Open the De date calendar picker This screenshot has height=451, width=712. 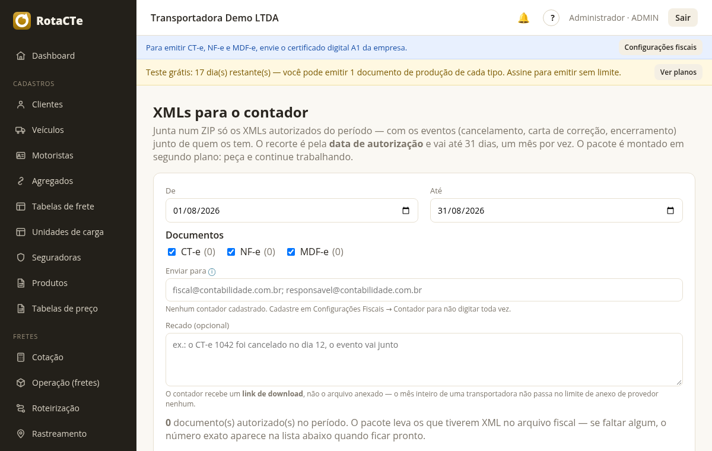406,211
